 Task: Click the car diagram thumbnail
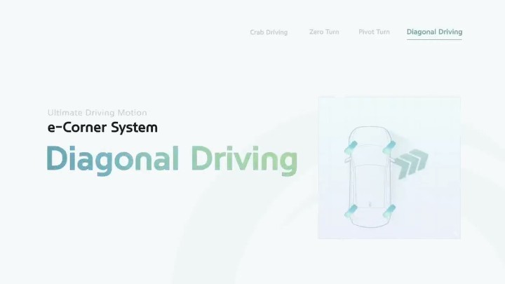pyautogui.click(x=389, y=168)
